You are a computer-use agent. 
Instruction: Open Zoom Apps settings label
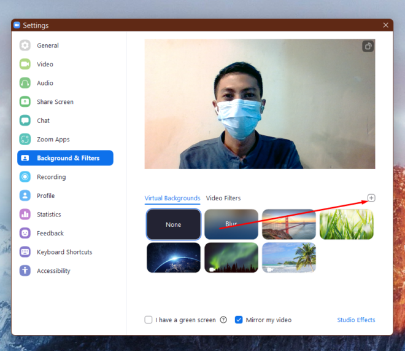tap(53, 140)
